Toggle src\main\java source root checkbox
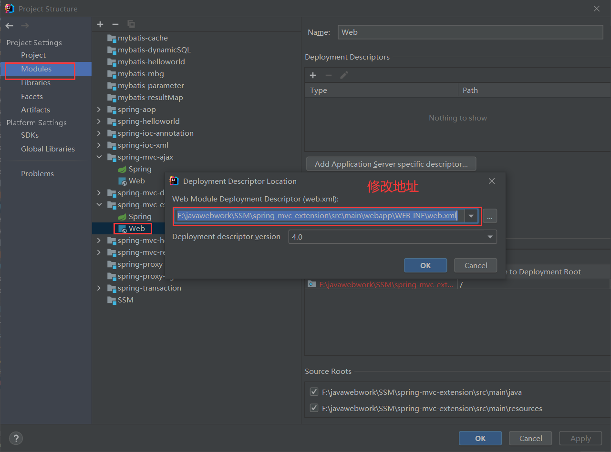 click(x=314, y=392)
